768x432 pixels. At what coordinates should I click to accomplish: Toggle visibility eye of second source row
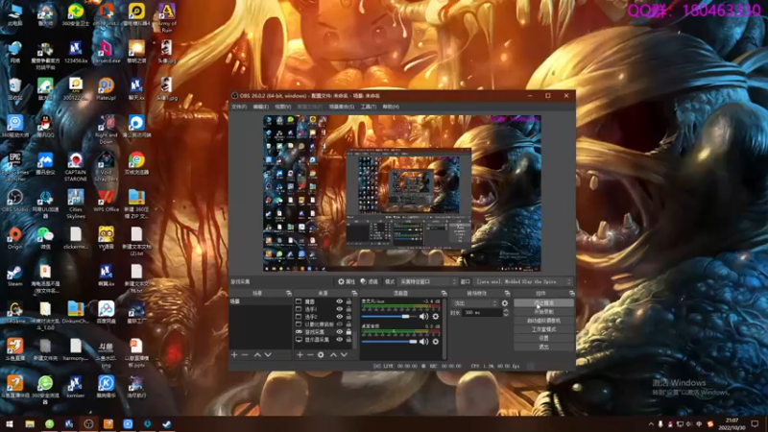[x=340, y=309]
